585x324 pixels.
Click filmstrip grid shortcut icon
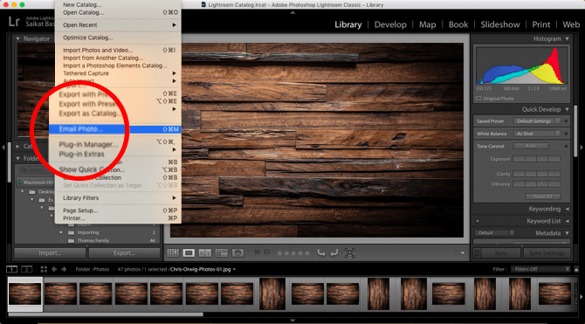point(44,269)
